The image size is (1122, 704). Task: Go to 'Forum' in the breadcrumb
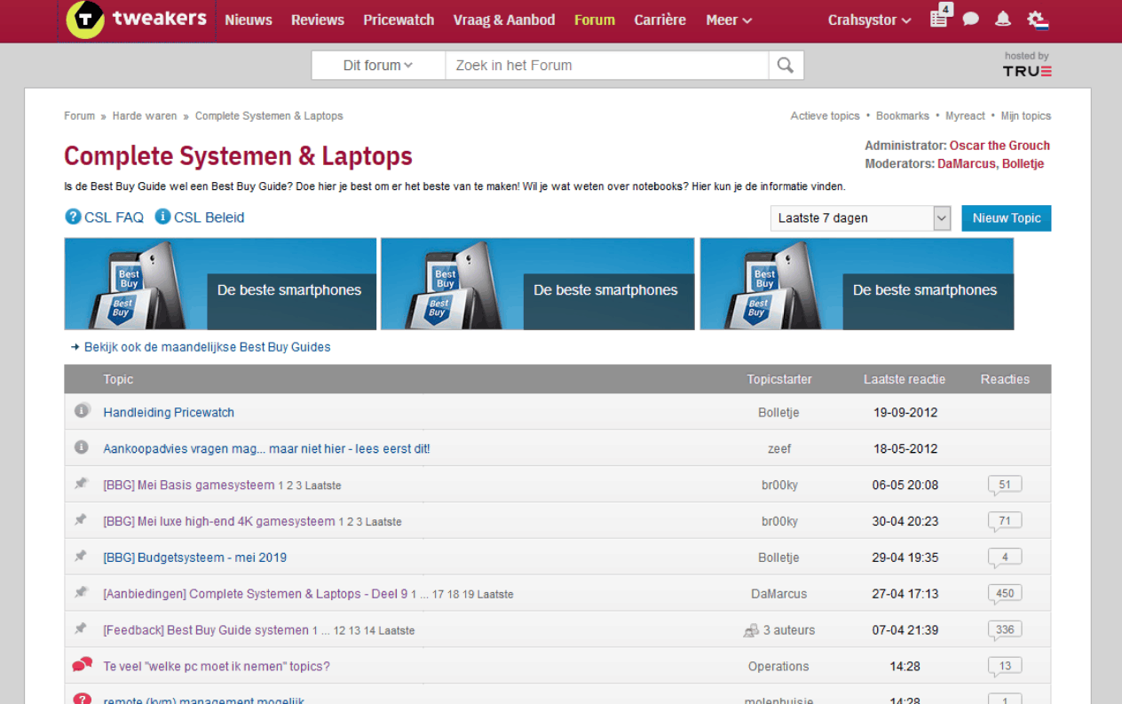coord(79,115)
